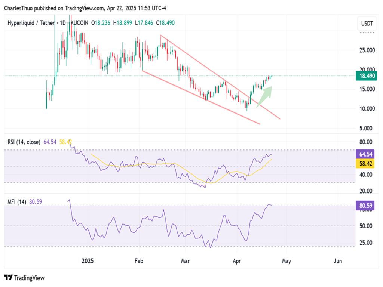Open the 1D interval in chart legend
Image resolution: width=383 pixels, height=287 pixels.
coord(61,23)
